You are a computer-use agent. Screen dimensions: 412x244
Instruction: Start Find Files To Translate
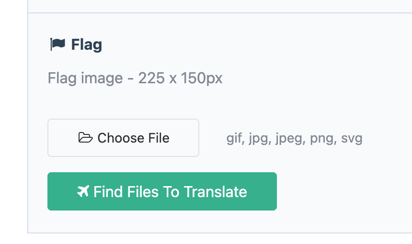[162, 191]
